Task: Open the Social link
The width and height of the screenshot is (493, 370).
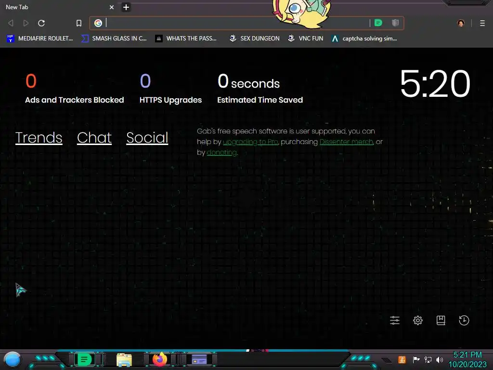Action: 147,138
